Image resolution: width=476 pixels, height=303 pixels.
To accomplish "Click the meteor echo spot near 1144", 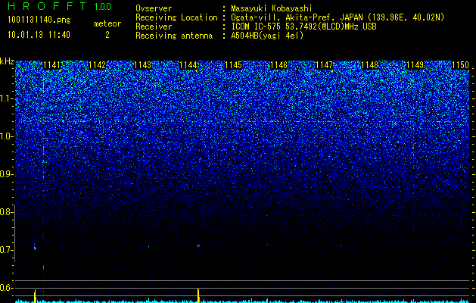I will [x=198, y=245].
